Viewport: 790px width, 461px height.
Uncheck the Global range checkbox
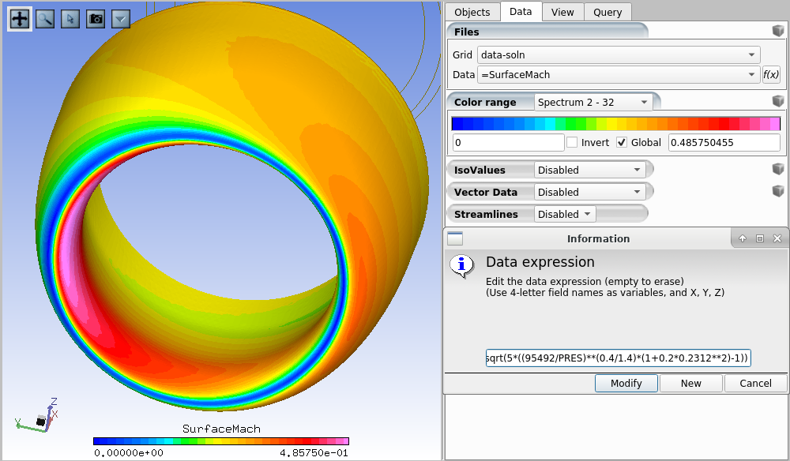pyautogui.click(x=622, y=143)
